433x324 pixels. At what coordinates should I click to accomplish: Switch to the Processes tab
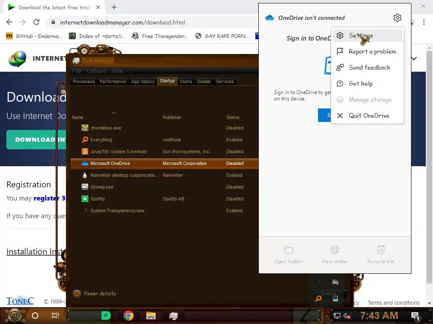[x=83, y=81]
